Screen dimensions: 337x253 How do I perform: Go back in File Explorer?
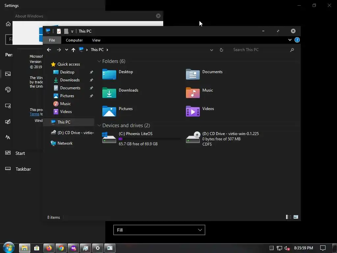pyautogui.click(x=49, y=50)
